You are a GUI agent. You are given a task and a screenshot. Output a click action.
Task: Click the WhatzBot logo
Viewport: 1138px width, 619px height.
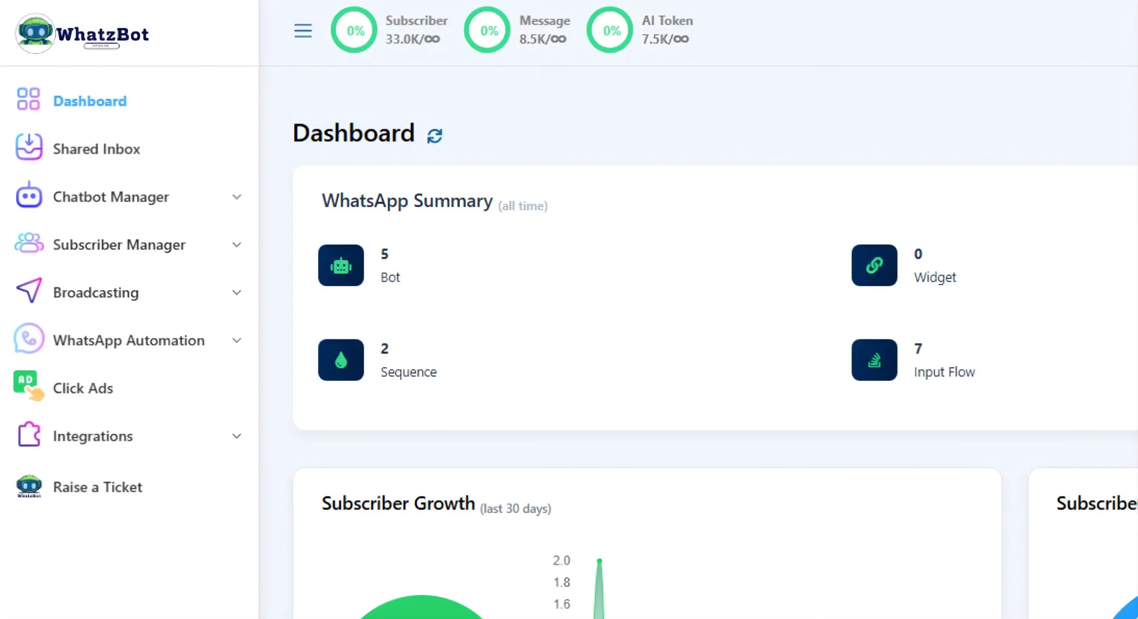[x=83, y=34]
